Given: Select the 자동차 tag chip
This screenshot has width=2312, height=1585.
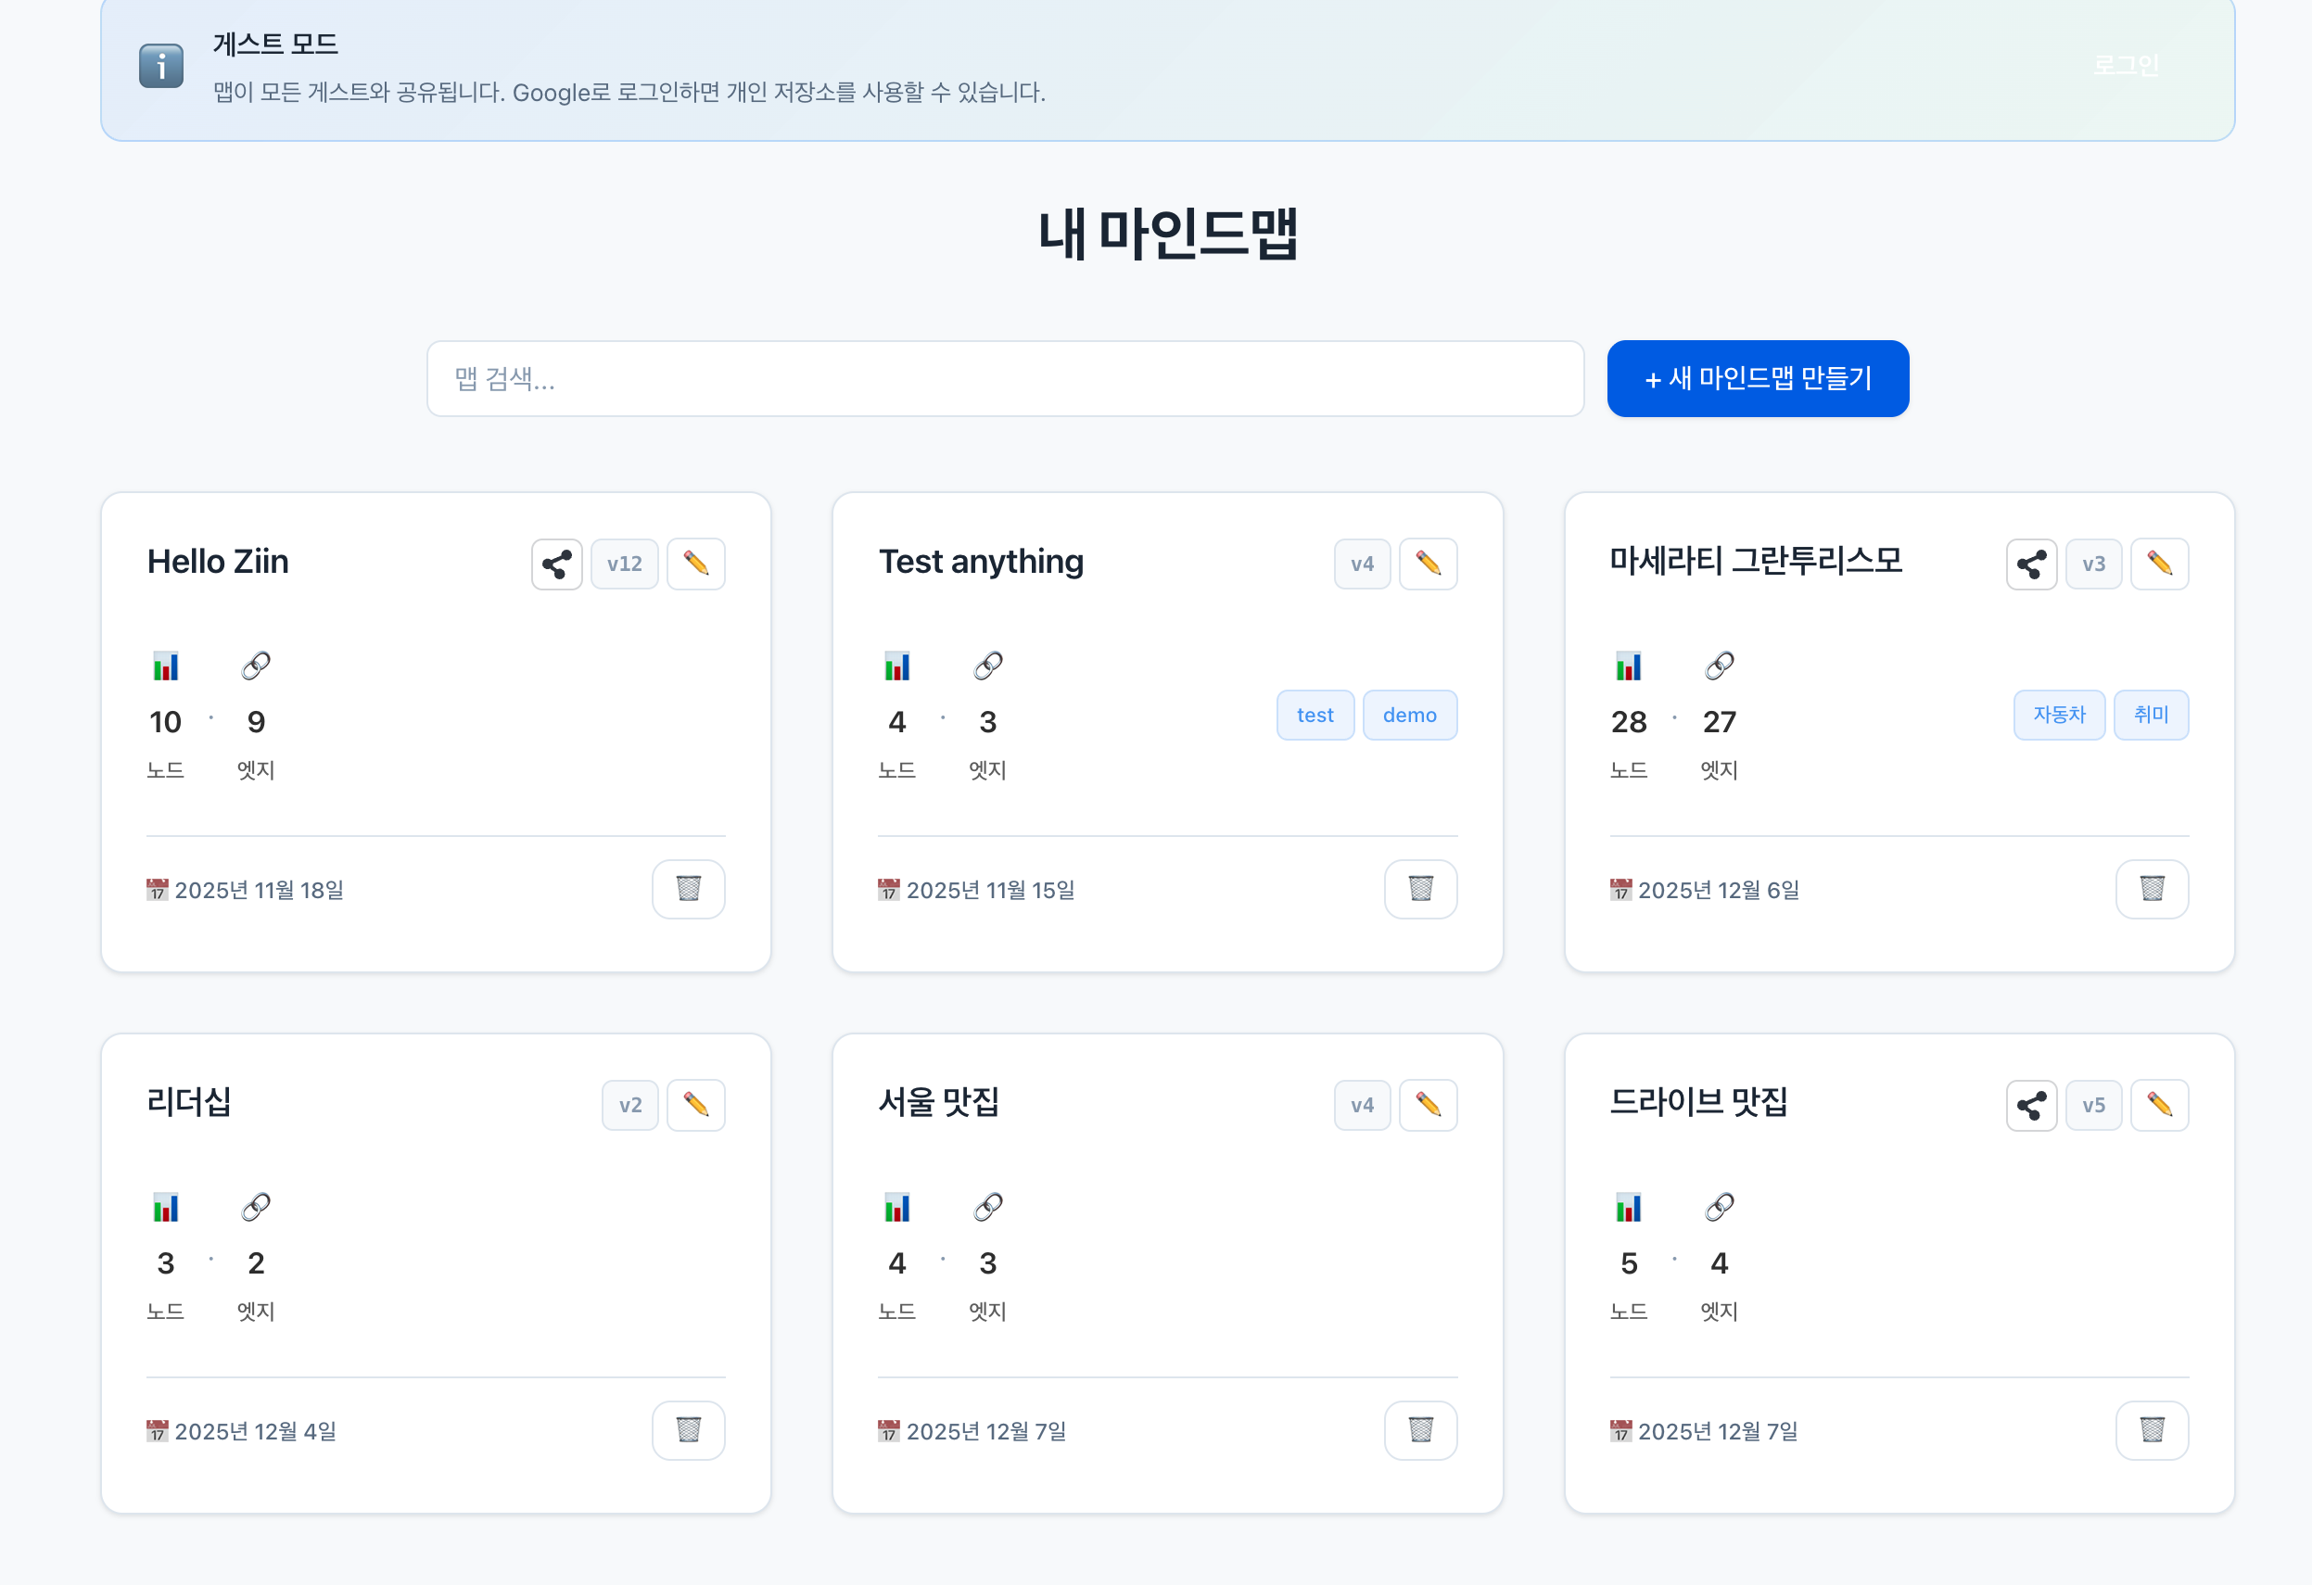Looking at the screenshot, I should [x=2058, y=716].
